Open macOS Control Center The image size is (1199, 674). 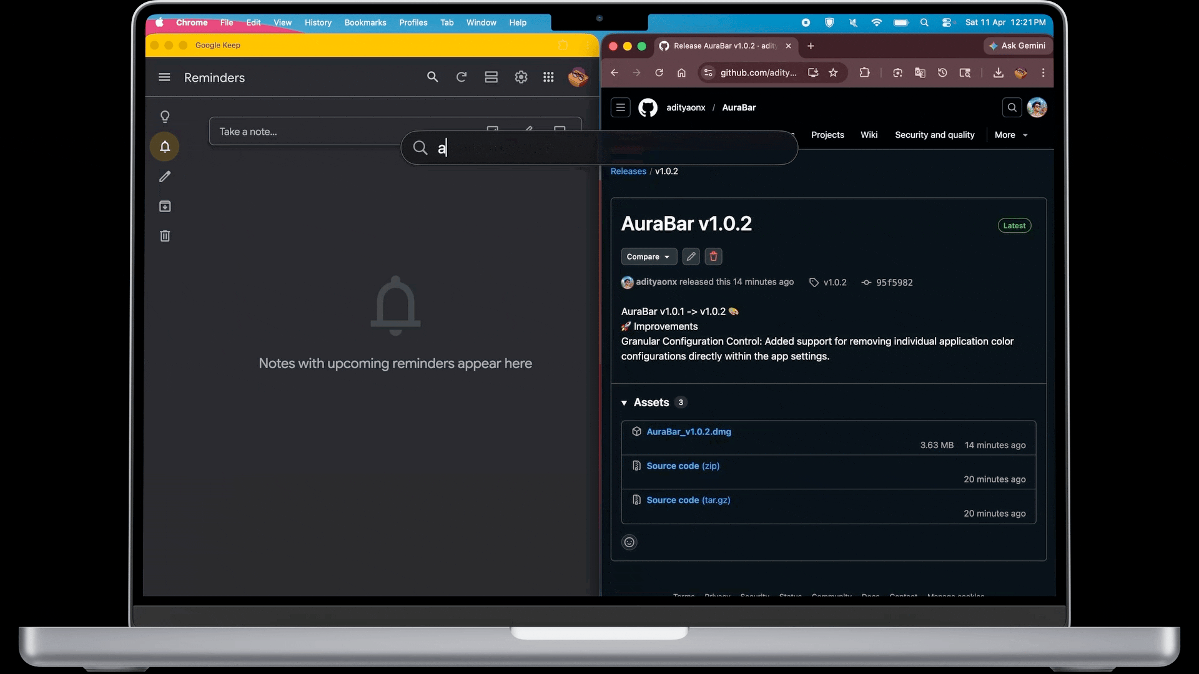(947, 22)
